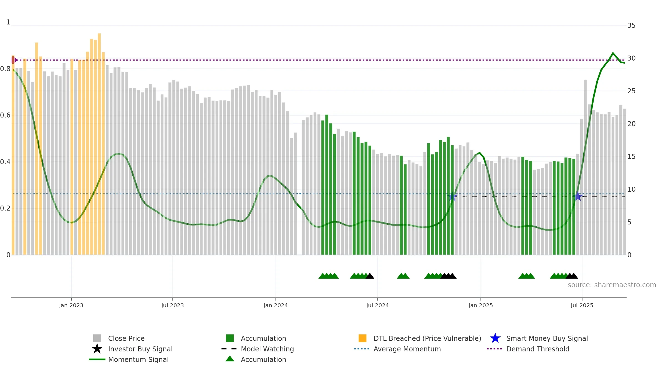The image size is (666, 375).
Task: Toggle the Investor Buy Signal legend label
Action: (x=140, y=349)
